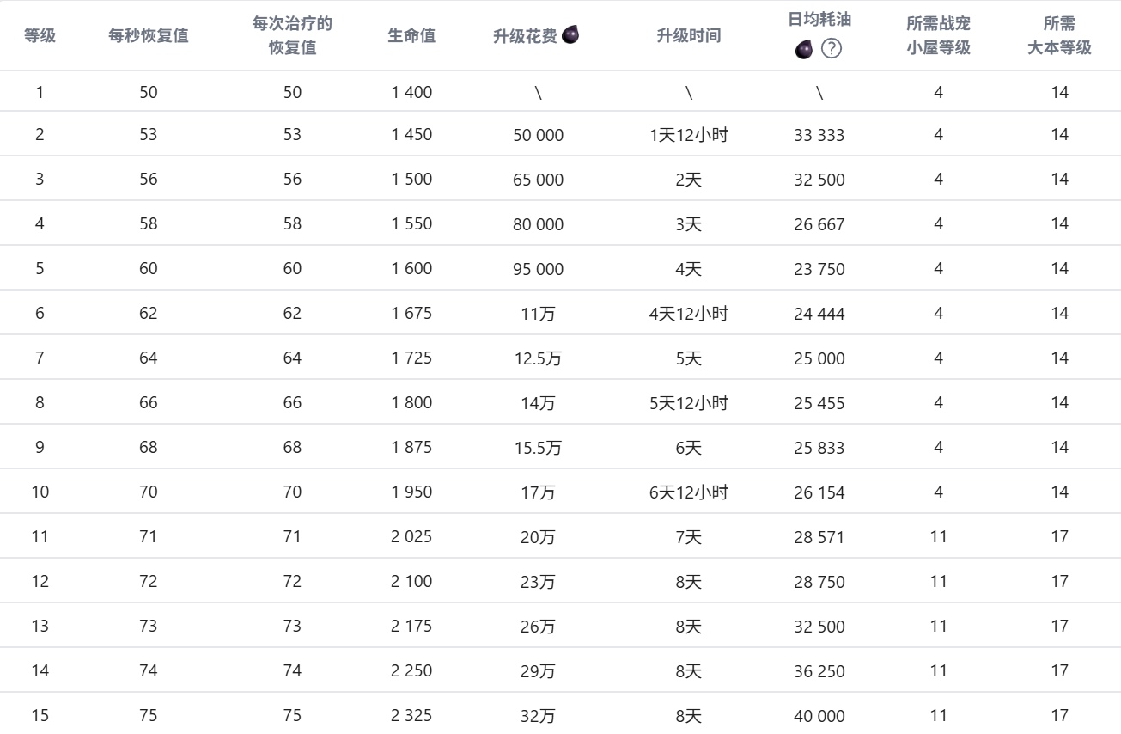
Task: Click the upgrade cost cell 65 000
Action: [539, 180]
